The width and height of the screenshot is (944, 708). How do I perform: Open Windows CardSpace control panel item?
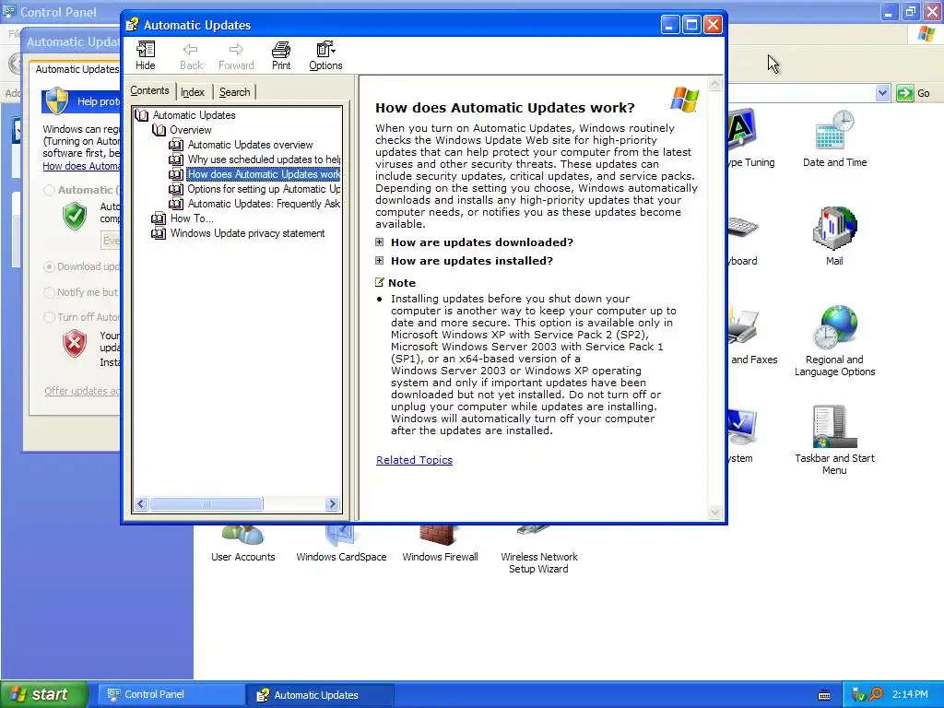coord(341,544)
